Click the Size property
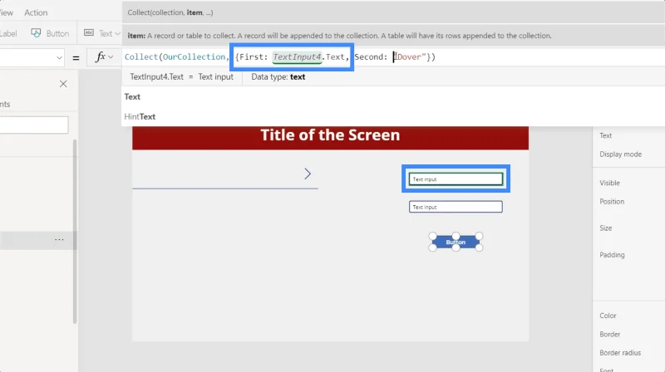 [606, 228]
